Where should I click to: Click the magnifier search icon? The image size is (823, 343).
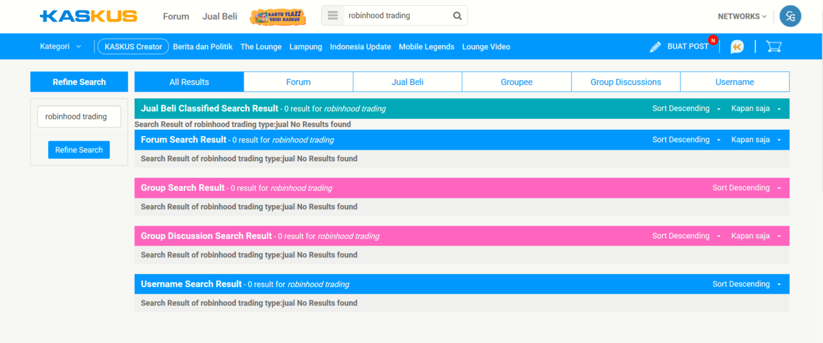tap(457, 16)
